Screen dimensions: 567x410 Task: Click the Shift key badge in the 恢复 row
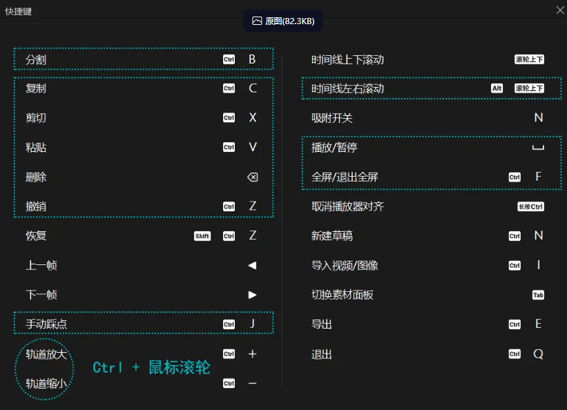pos(201,235)
